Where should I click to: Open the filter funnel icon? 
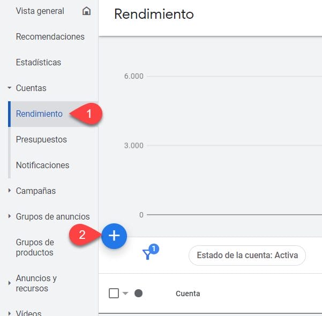(x=148, y=255)
